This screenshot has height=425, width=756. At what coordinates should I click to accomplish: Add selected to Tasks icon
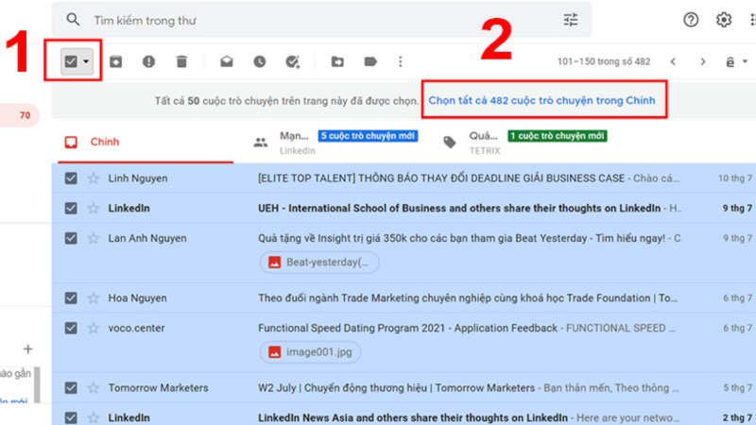click(x=293, y=61)
